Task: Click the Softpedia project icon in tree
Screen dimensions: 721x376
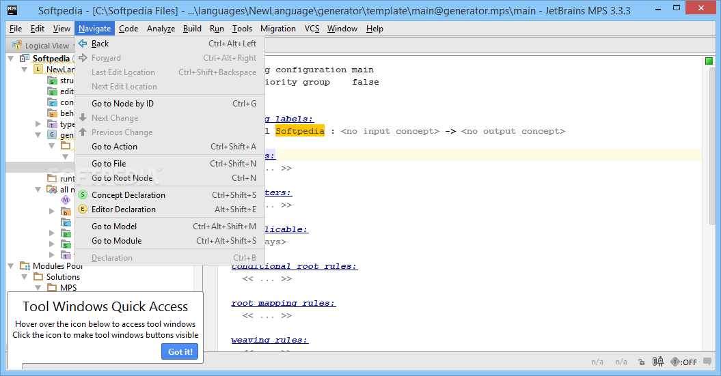Action: tap(25, 58)
